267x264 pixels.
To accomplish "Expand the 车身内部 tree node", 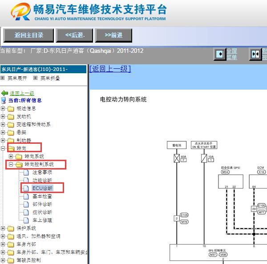I will (x=3, y=244).
